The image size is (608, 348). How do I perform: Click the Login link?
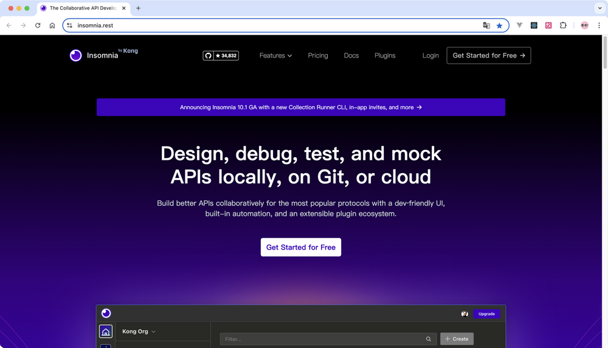point(430,55)
